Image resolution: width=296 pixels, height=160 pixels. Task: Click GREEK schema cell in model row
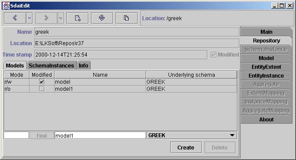coord(191,82)
